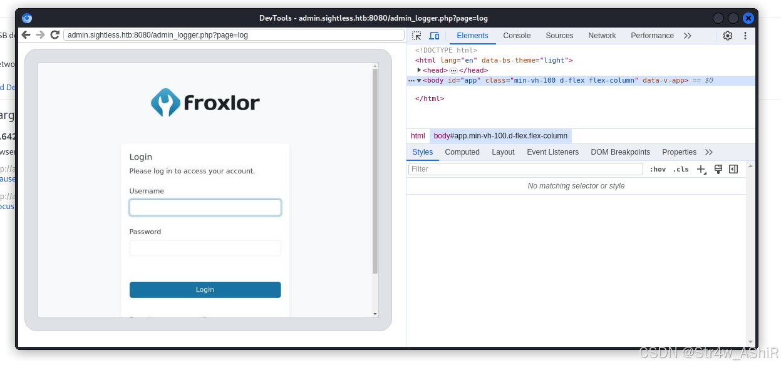Viewport: 781px width, 365px height.
Task: Add a new style rule with plus icon
Action: pyautogui.click(x=701, y=169)
